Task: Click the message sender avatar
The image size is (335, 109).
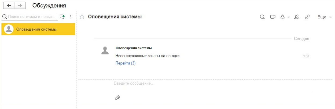Action: tap(105, 50)
